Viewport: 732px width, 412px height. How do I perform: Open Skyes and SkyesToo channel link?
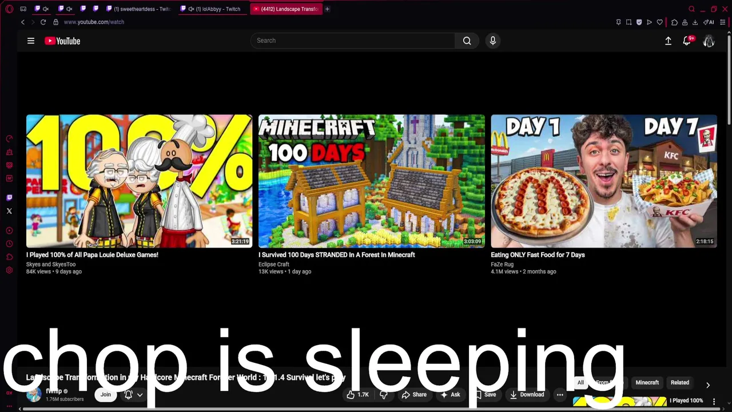point(51,264)
